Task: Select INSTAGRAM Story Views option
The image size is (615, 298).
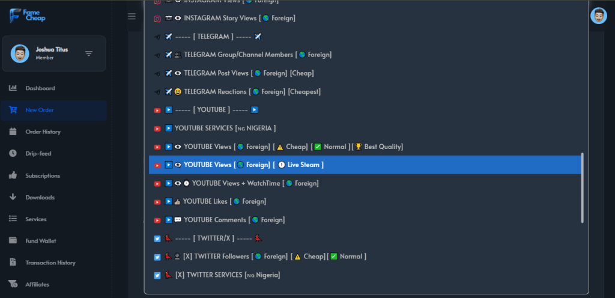Action: tap(365, 18)
